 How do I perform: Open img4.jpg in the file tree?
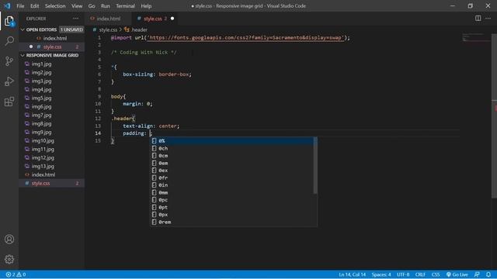coord(52,90)
